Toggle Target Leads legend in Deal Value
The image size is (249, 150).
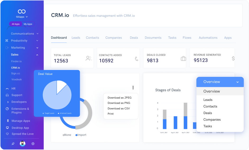49,113
